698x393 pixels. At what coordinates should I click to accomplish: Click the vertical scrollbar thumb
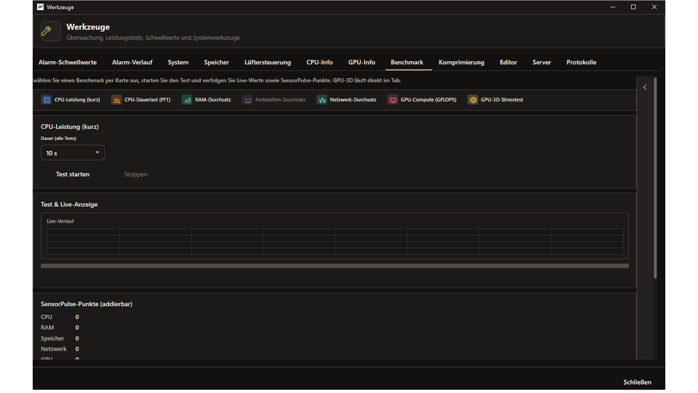coord(655,178)
